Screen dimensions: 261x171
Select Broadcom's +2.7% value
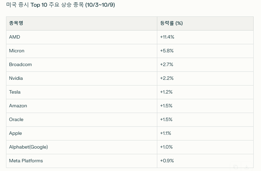tap(167, 65)
